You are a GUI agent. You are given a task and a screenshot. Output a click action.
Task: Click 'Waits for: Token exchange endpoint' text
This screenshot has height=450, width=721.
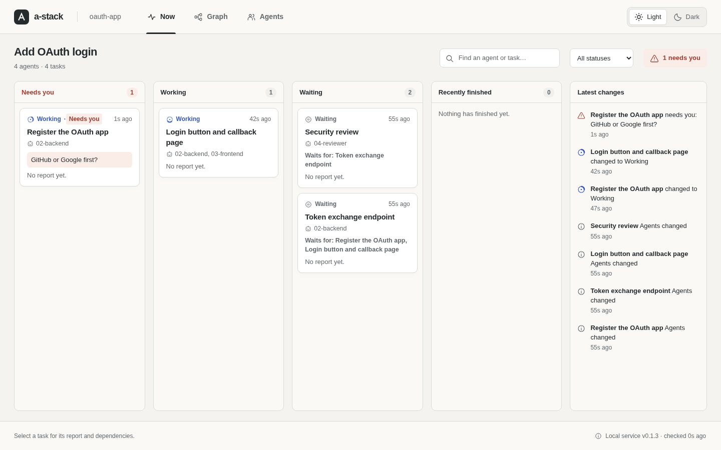[x=344, y=160]
